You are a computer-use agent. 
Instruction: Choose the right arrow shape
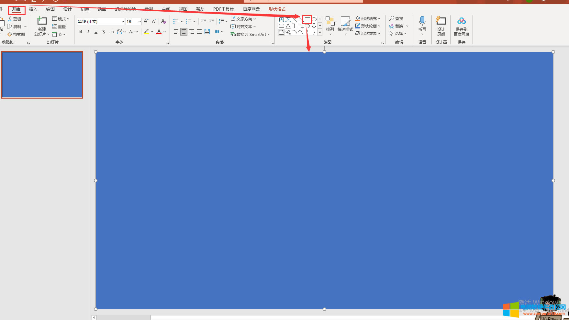click(x=307, y=26)
